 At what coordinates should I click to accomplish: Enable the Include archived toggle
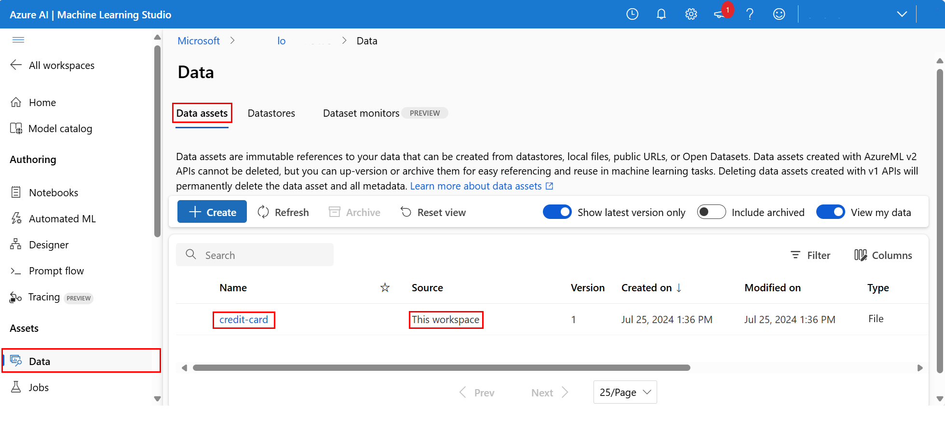(x=711, y=212)
